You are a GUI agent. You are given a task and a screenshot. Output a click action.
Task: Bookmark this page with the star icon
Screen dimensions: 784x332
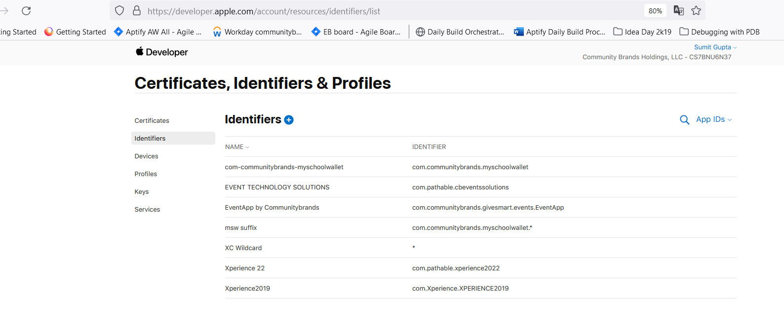696,11
